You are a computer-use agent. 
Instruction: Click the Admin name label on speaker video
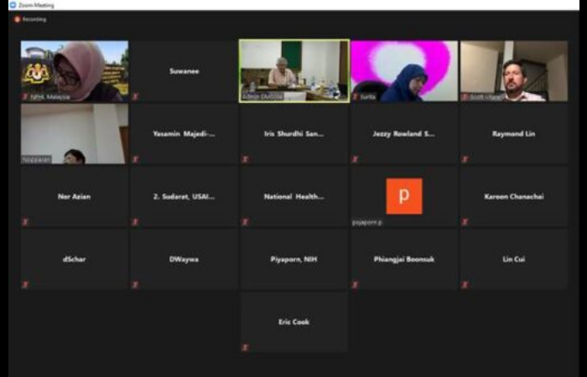coord(262,96)
